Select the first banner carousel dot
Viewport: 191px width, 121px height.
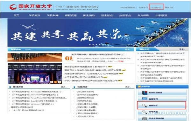point(90,45)
